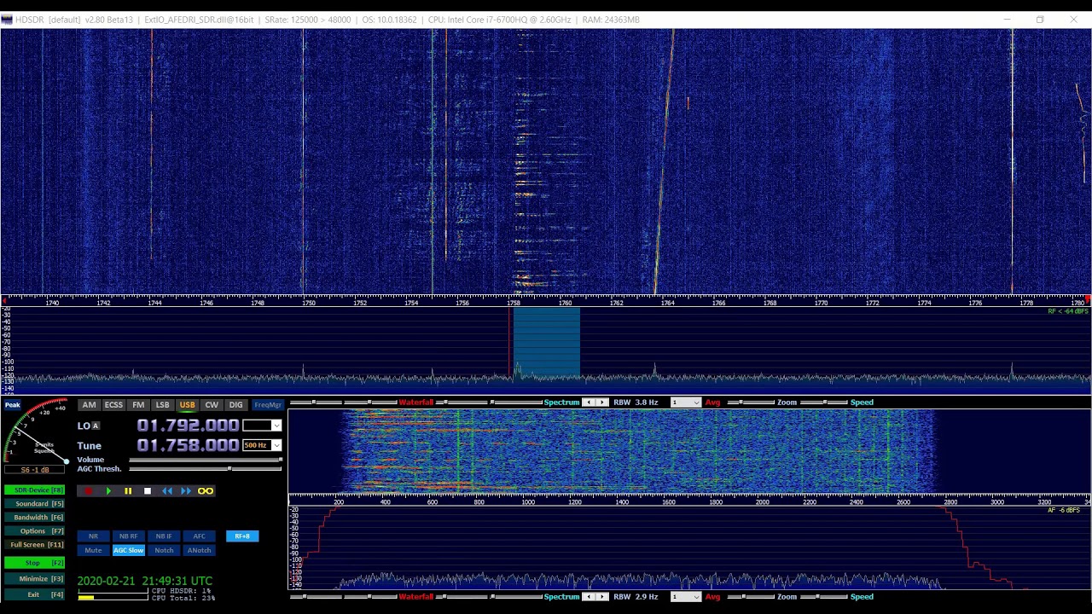Click the LO frequency 01.792.000 display
This screenshot has height=614, width=1092.
(x=188, y=426)
